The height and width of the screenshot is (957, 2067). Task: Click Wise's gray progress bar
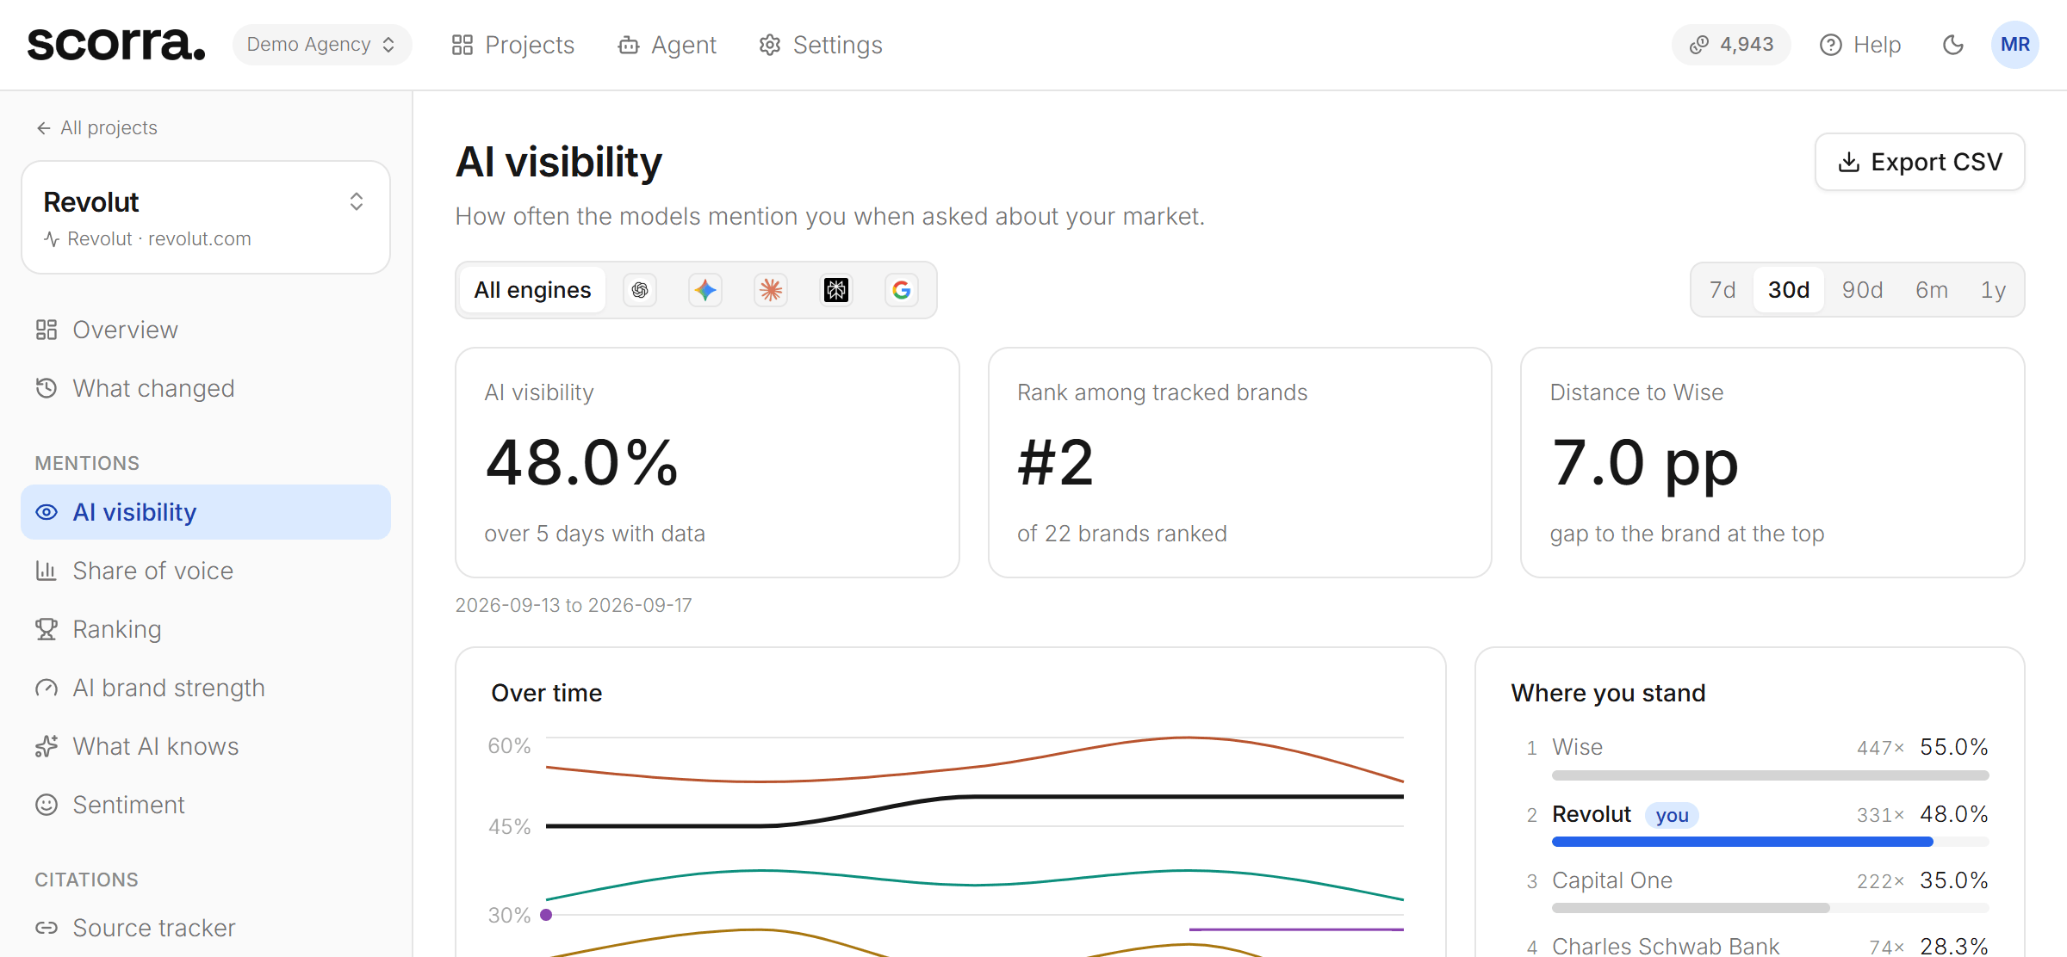[x=1770, y=775]
